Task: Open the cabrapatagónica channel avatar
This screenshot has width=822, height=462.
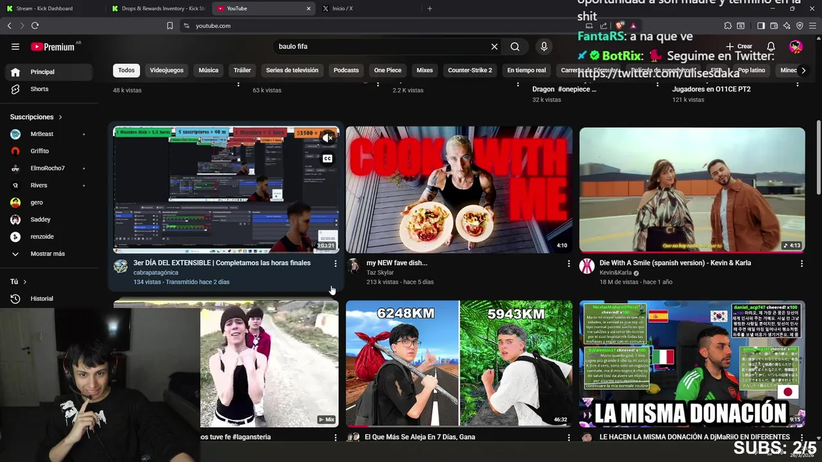Action: click(x=121, y=266)
